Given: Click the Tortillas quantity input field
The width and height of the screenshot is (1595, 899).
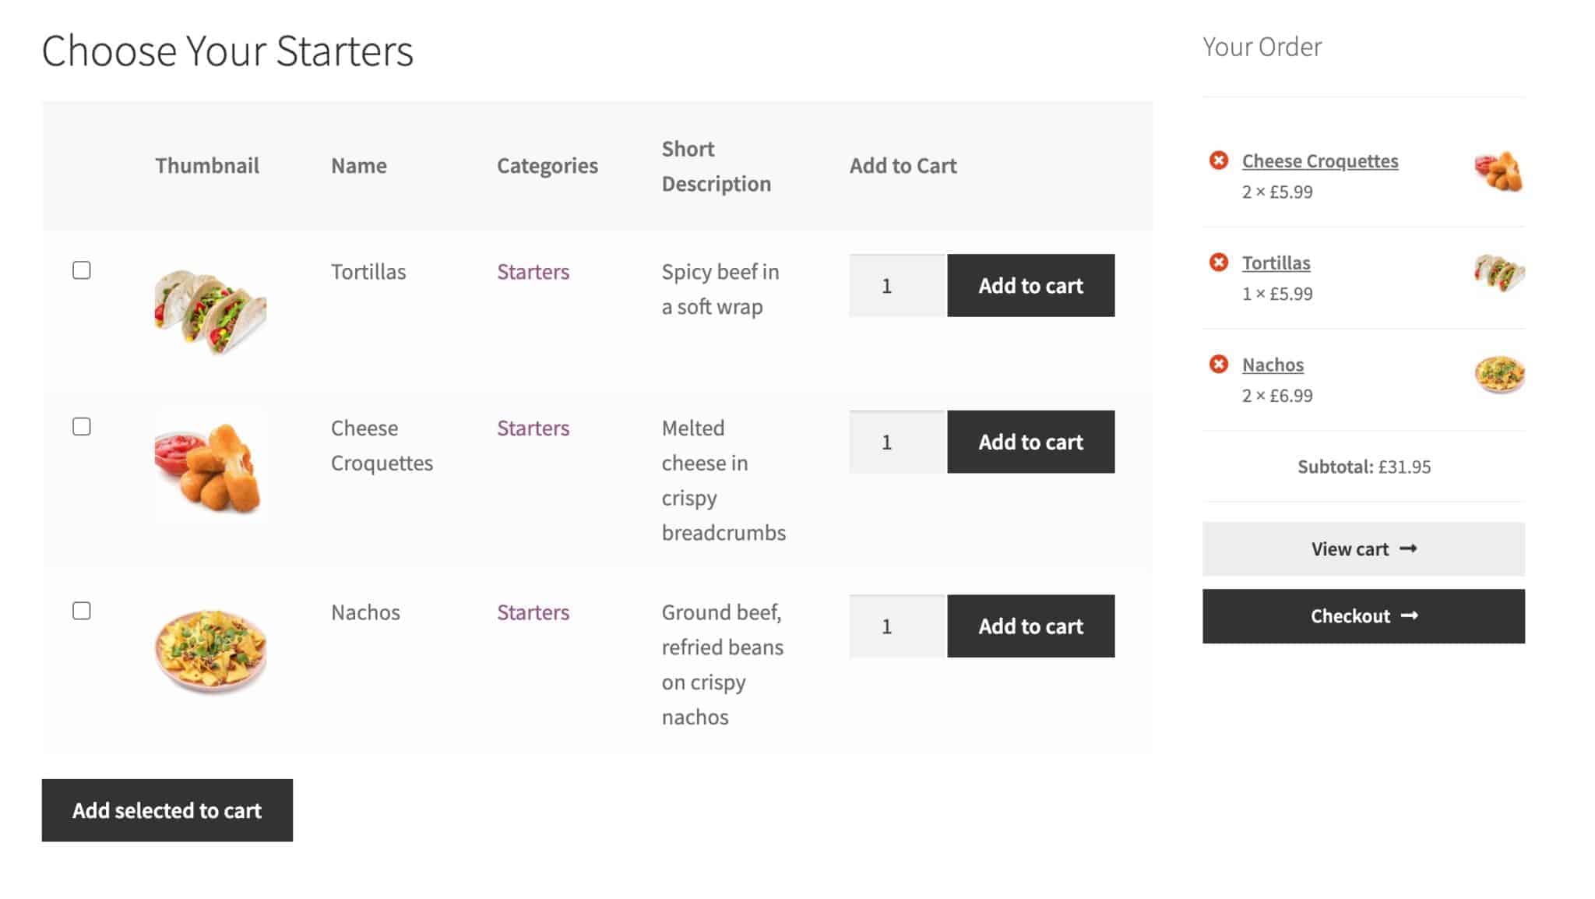Looking at the screenshot, I should 895,285.
